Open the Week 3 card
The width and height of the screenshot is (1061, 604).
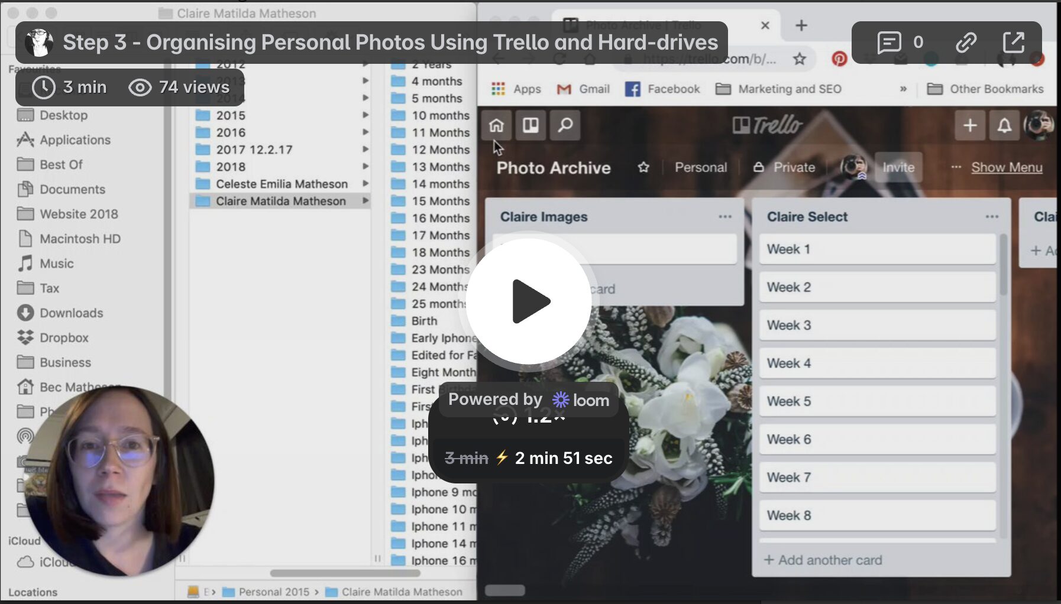click(x=877, y=325)
